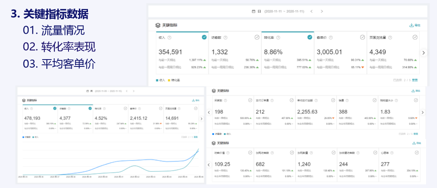This screenshot has width=437, height=188.
Task: Uncheck the 收入 card showing 354,591
Action: coord(204,37)
